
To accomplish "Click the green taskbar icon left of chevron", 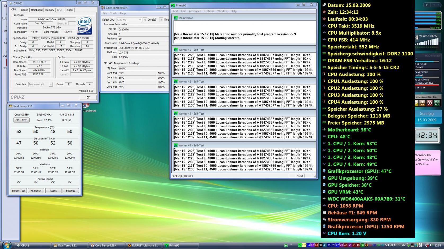I will [x=286, y=245].
